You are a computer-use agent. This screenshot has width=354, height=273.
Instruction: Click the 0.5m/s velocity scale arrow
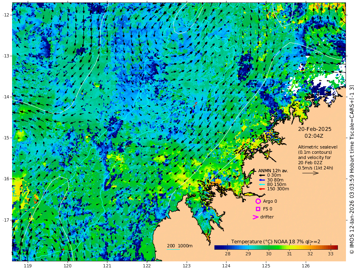[x=311, y=173]
